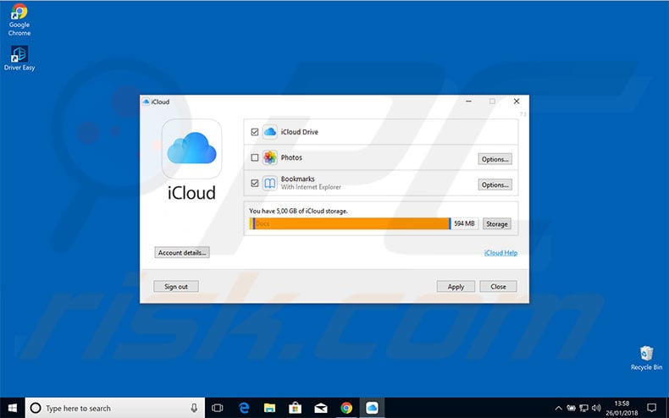Open Driver Easy desktop shortcut
The image size is (669, 418).
pyautogui.click(x=19, y=58)
